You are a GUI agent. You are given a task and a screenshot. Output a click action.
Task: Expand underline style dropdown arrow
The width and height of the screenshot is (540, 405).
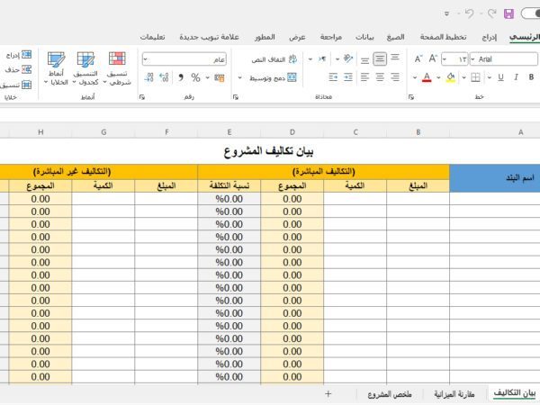(x=490, y=77)
